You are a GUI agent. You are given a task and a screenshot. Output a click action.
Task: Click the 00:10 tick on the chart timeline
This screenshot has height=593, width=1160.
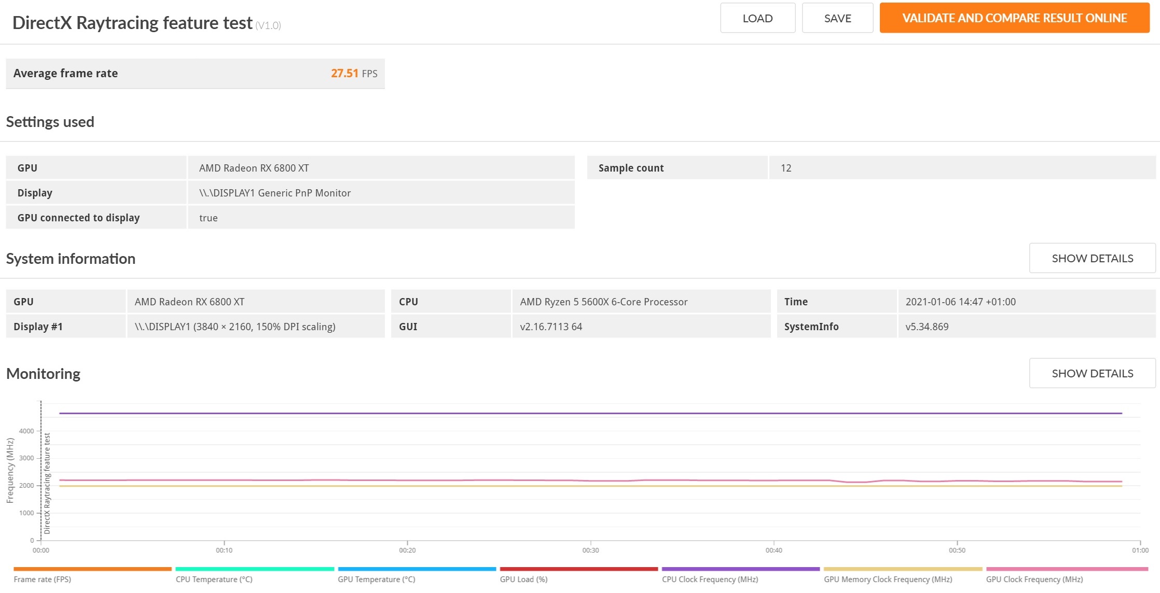pyautogui.click(x=224, y=550)
